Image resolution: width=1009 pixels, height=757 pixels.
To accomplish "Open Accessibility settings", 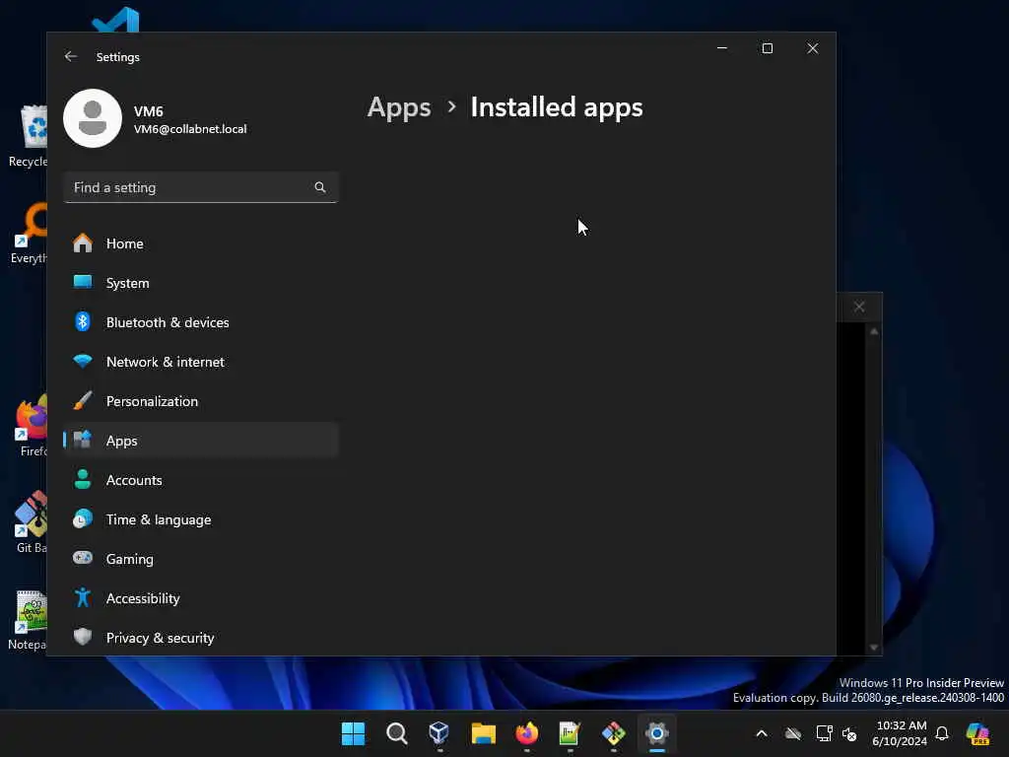I will click(x=201, y=598).
